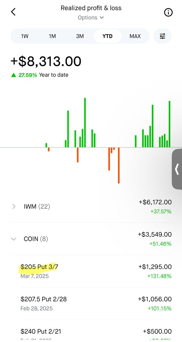Tap the +$8,313.00 total profit figure

(x=46, y=61)
